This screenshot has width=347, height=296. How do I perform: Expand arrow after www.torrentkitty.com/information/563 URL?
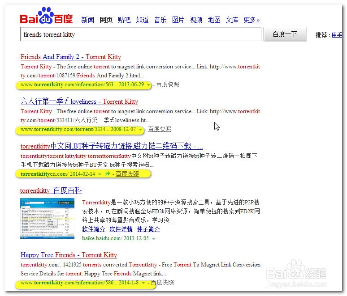[148, 85]
